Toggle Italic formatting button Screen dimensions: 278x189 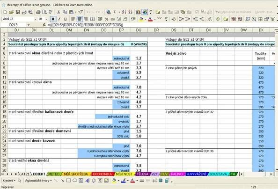click(59, 19)
